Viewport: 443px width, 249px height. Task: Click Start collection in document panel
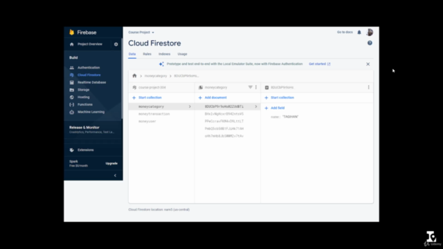click(x=282, y=98)
